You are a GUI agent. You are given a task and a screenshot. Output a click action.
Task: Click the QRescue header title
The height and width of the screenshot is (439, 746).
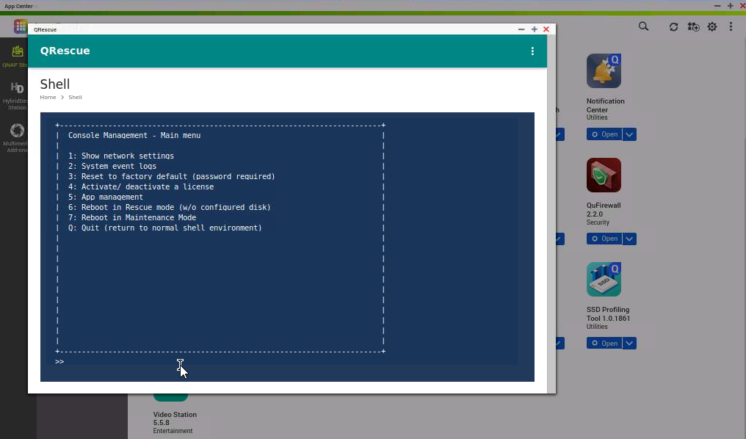coord(65,51)
